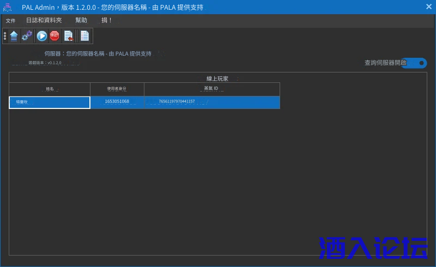Click the 蒸氣 ID column header
436x267 pixels.
pos(211,89)
